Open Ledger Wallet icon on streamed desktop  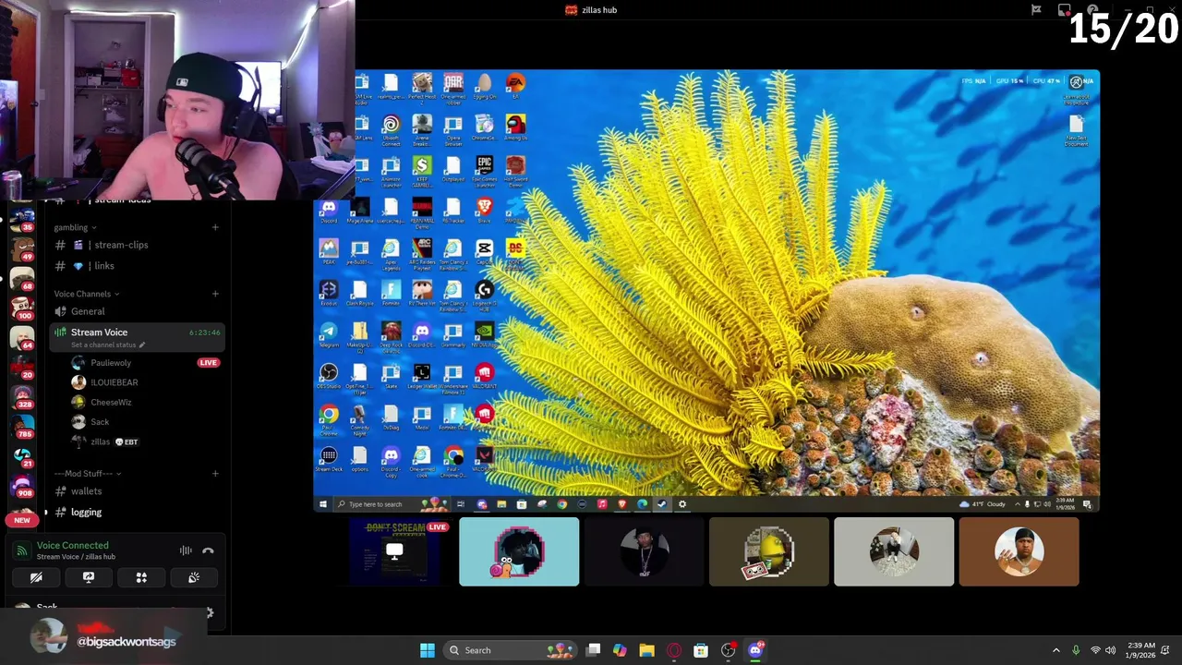(x=422, y=376)
